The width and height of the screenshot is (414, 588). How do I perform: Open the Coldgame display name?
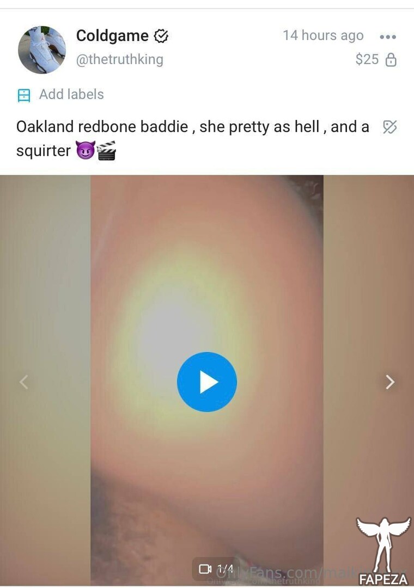[x=112, y=36]
